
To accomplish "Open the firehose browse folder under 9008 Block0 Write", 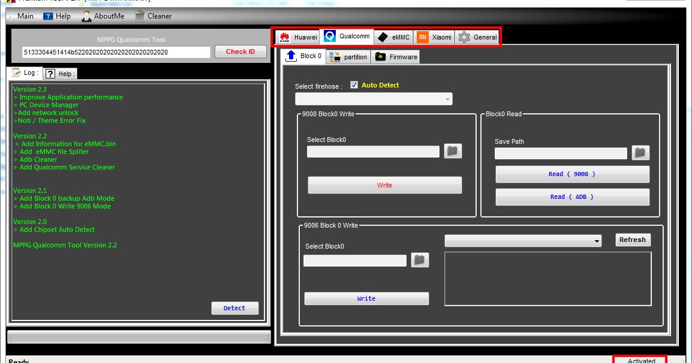I will (x=452, y=151).
